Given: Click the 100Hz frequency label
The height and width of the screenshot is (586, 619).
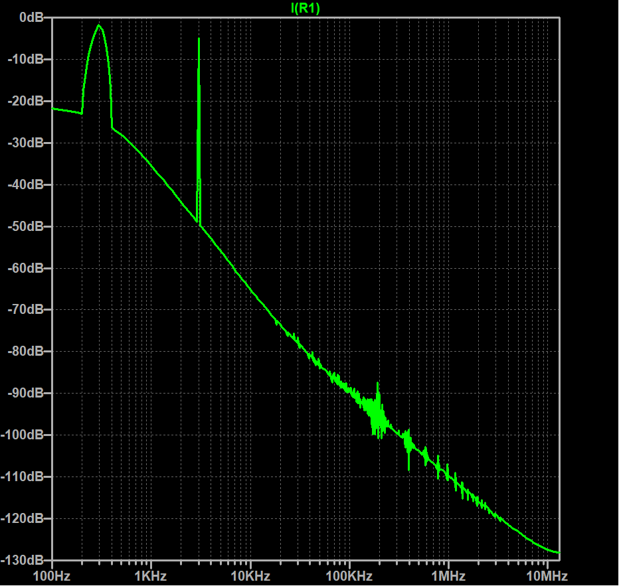Looking at the screenshot, I should pos(52,576).
